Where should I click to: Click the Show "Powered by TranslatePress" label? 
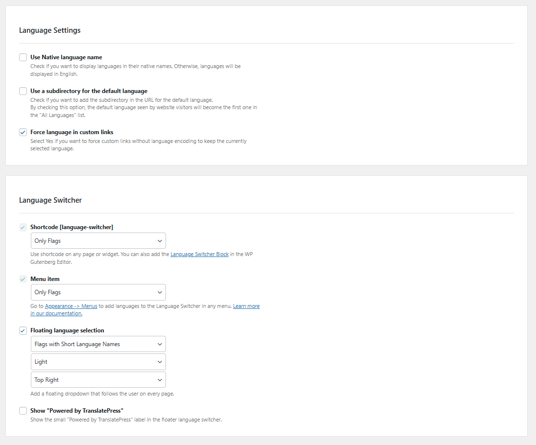pyautogui.click(x=77, y=410)
